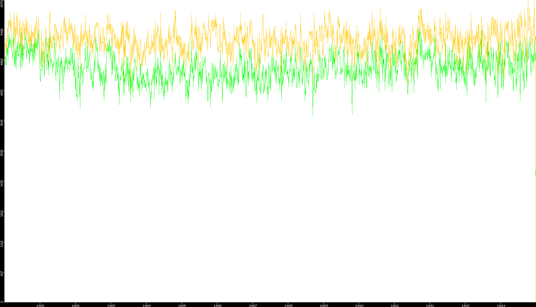Pick the 14:05 timestamp on bottom axis
The image size is (536, 307).
tap(182, 305)
